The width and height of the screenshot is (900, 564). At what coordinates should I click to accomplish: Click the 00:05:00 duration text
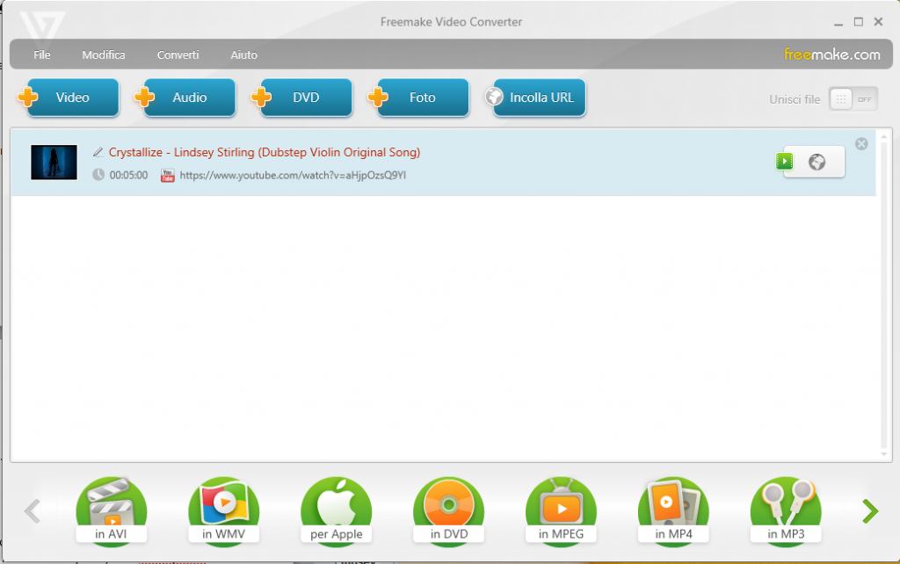(x=128, y=175)
